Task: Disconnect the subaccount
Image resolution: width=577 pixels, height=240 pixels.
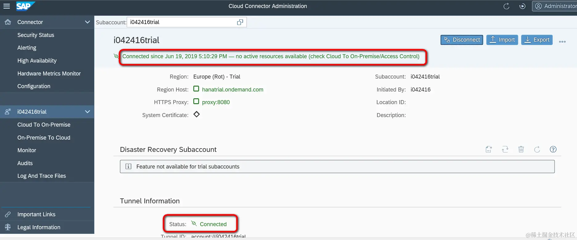Action: [462, 40]
